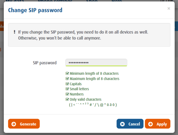Click the invalid characters list text

click(93, 105)
